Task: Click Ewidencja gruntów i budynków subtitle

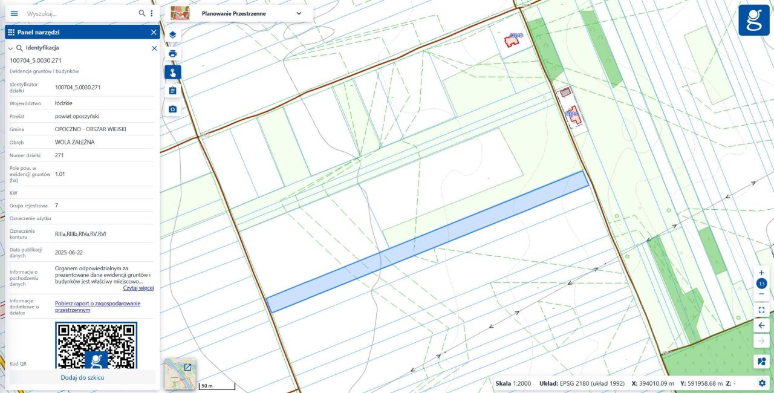Action: (44, 71)
